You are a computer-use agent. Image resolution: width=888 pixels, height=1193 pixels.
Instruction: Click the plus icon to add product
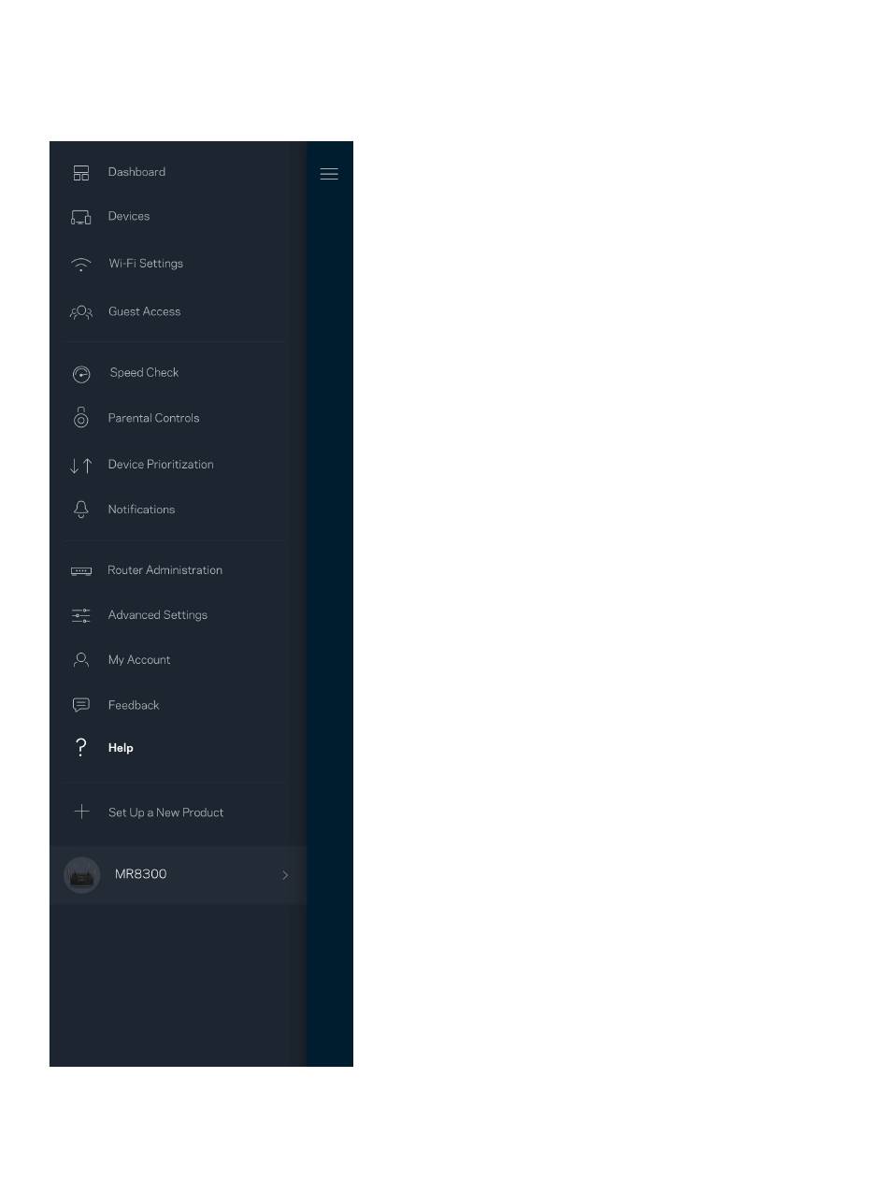pos(81,812)
